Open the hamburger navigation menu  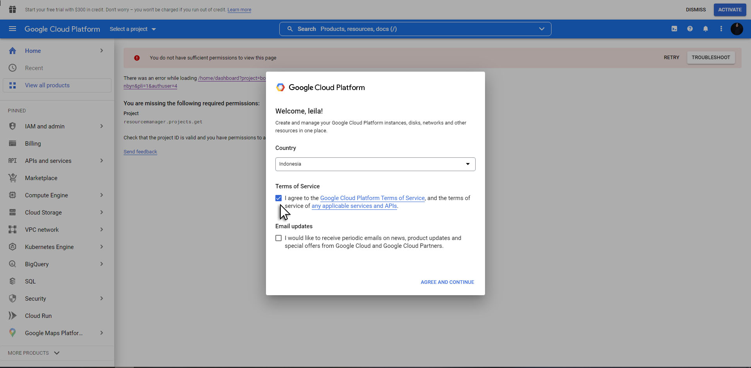point(13,29)
